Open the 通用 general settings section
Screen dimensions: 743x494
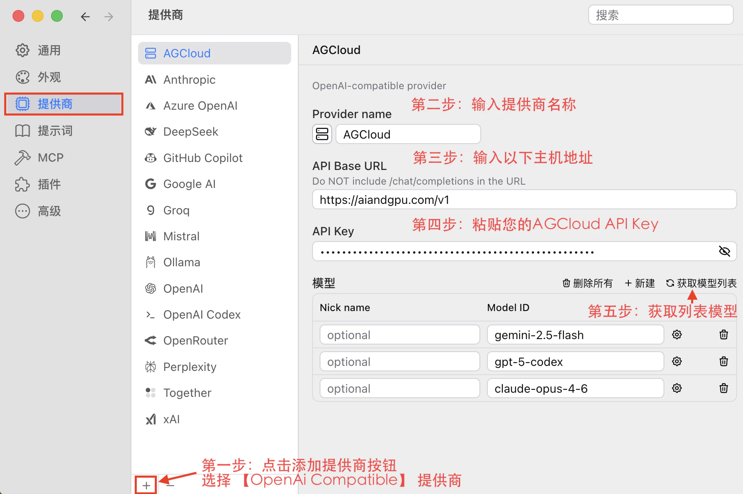[64, 50]
